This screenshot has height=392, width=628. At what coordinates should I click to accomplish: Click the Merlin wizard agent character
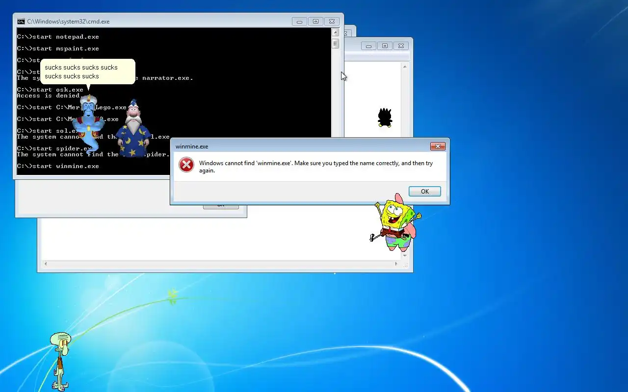click(133, 128)
